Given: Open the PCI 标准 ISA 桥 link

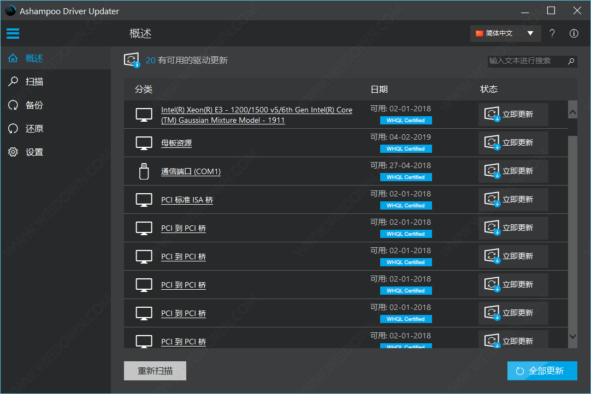Looking at the screenshot, I should tap(187, 200).
